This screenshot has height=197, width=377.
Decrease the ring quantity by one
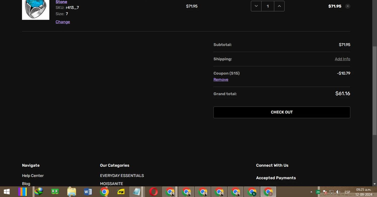coord(256,6)
